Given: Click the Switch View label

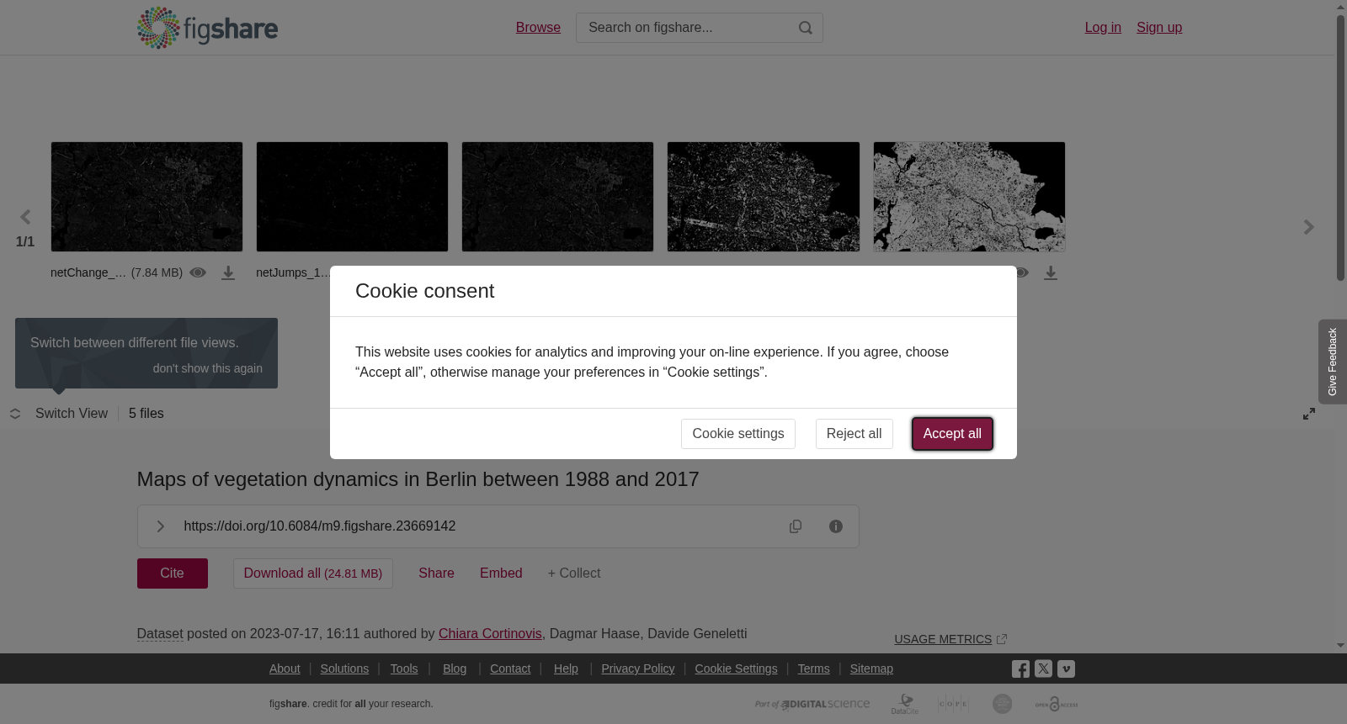Looking at the screenshot, I should click(x=72, y=414).
